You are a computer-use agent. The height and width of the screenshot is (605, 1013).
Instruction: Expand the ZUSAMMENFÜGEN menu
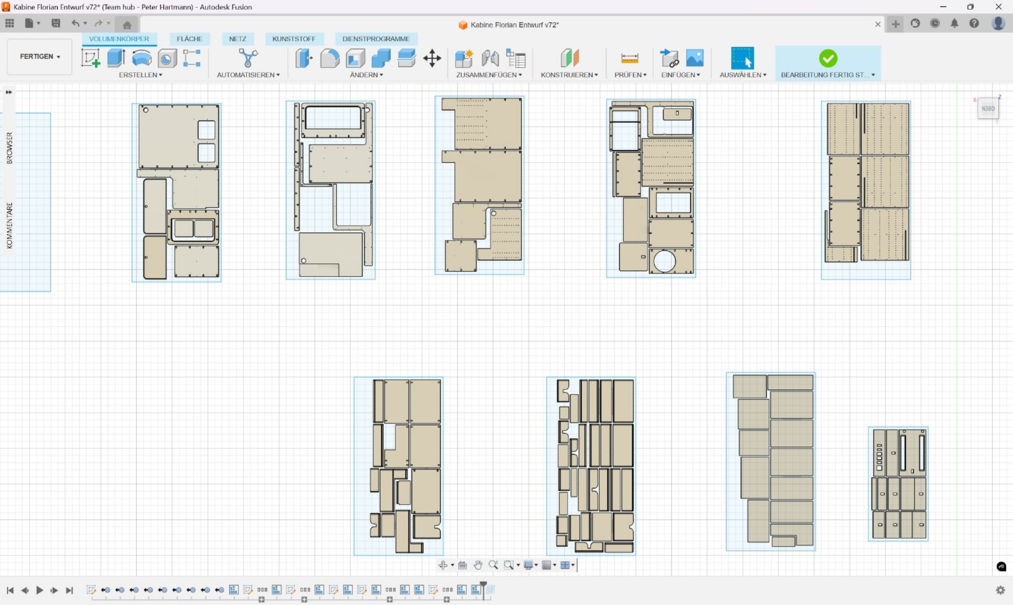point(489,75)
